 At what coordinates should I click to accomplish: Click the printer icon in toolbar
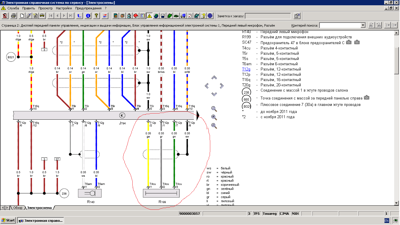13,16
